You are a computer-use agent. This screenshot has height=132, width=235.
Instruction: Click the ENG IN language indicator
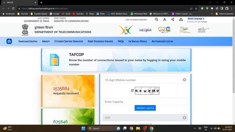206,128
